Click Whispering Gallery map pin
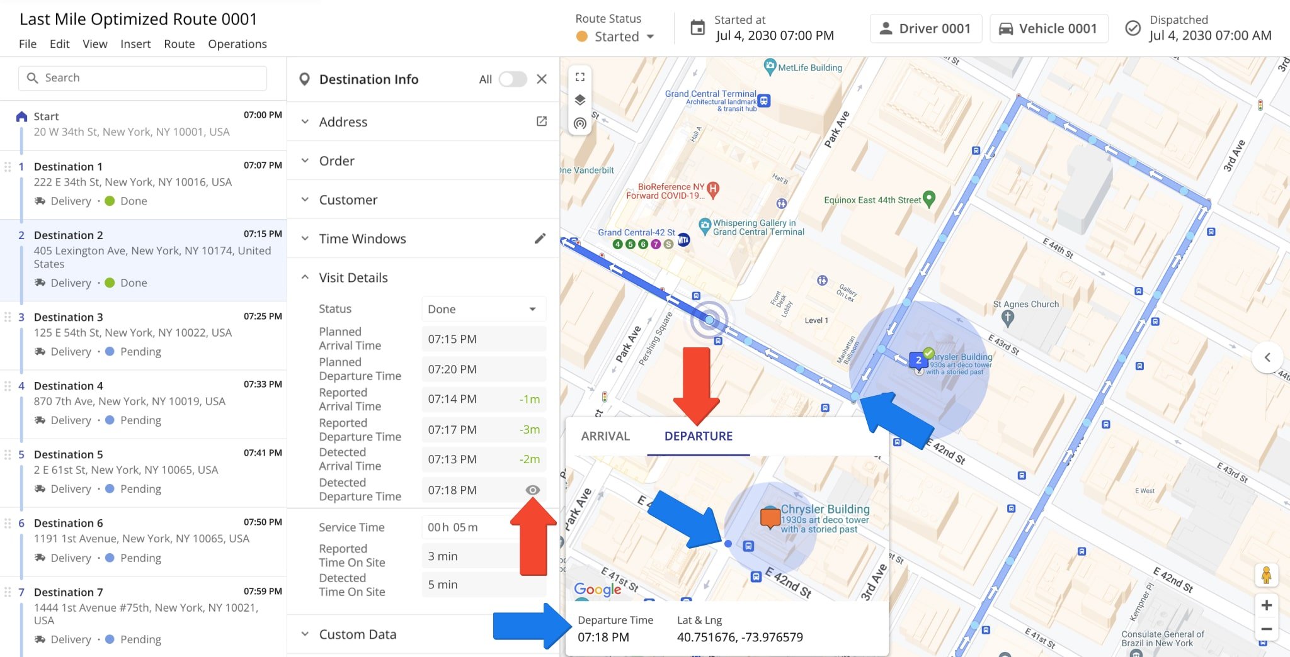This screenshot has width=1290, height=657. pyautogui.click(x=705, y=225)
